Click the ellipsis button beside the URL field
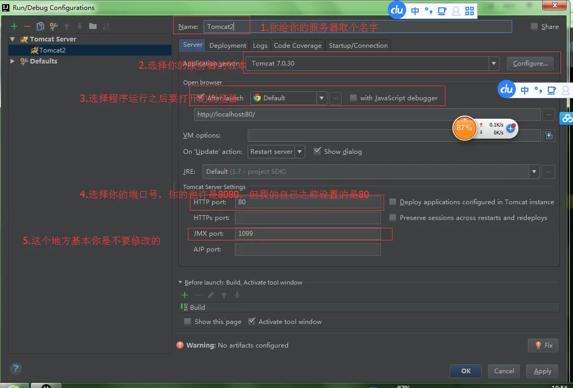The width and height of the screenshot is (573, 388). [x=548, y=114]
